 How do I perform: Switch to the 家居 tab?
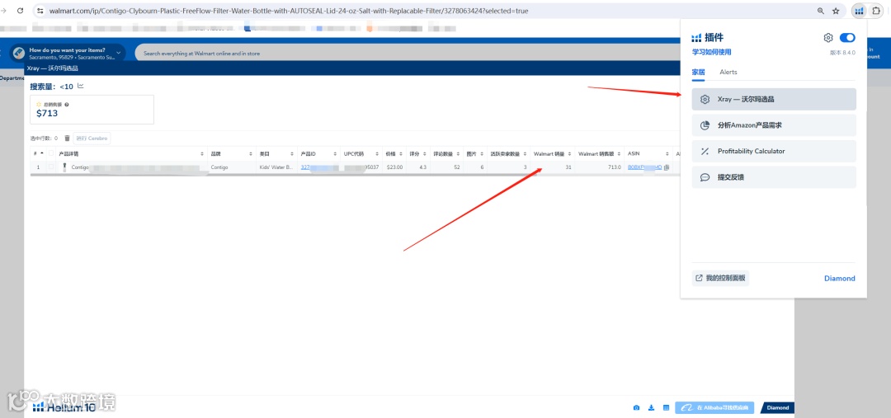coord(699,72)
